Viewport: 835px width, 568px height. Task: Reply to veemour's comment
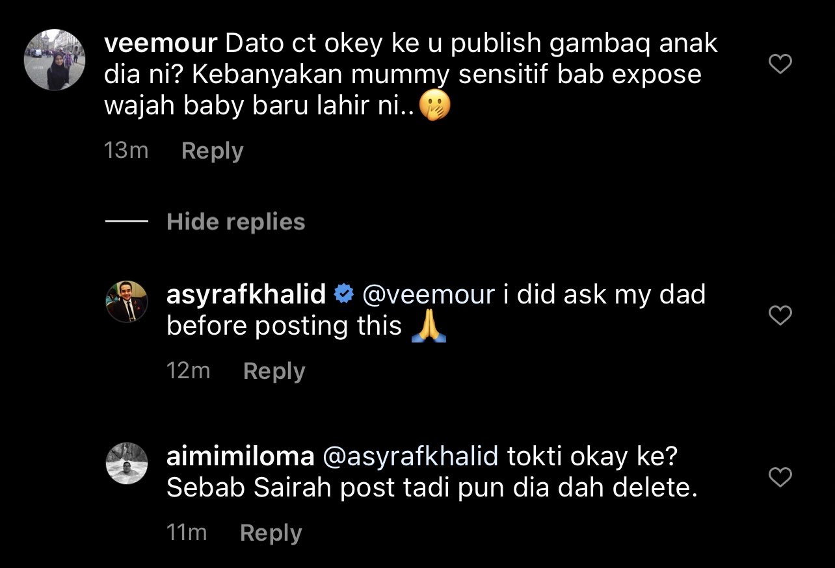pos(212,151)
